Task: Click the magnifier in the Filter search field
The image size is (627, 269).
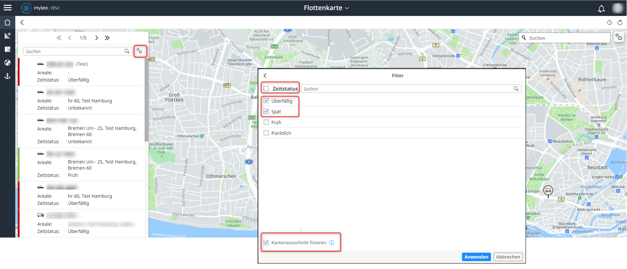Action: (516, 89)
